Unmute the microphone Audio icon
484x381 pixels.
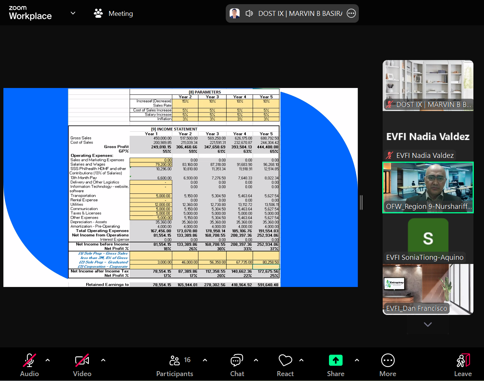29,361
